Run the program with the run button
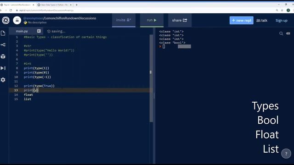294x165 pixels. click(x=152, y=20)
